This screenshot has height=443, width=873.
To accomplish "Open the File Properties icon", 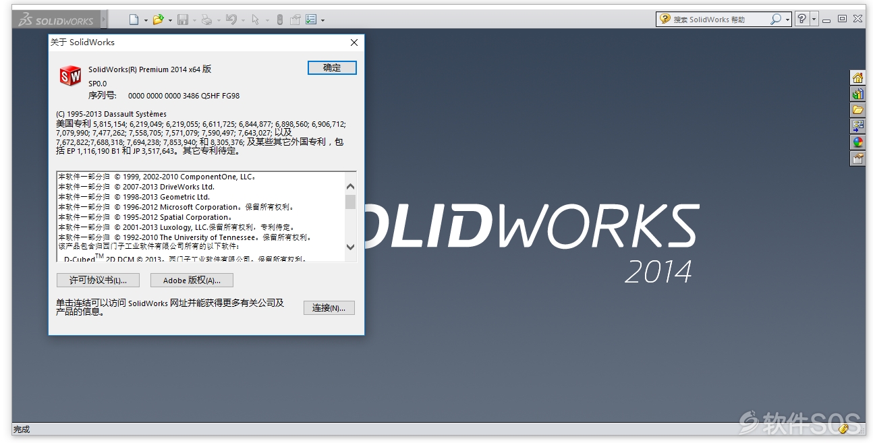I will click(295, 20).
